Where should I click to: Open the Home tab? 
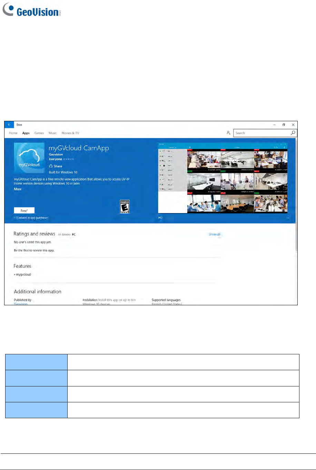coord(13,133)
